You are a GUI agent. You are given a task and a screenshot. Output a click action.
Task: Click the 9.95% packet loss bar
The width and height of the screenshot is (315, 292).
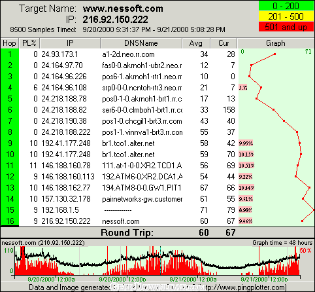(x=246, y=143)
